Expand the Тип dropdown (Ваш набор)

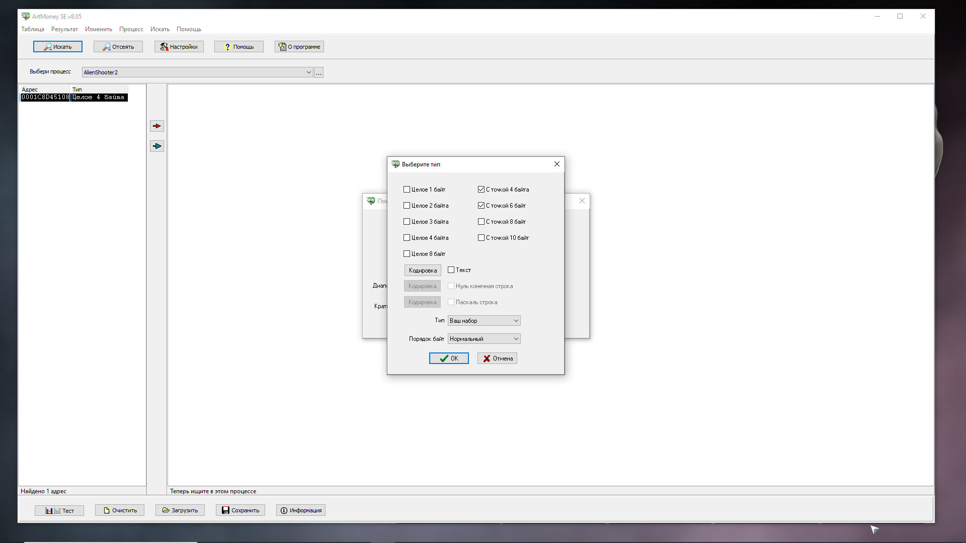(x=484, y=321)
